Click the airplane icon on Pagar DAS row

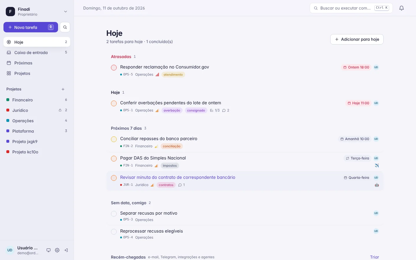pos(377,166)
